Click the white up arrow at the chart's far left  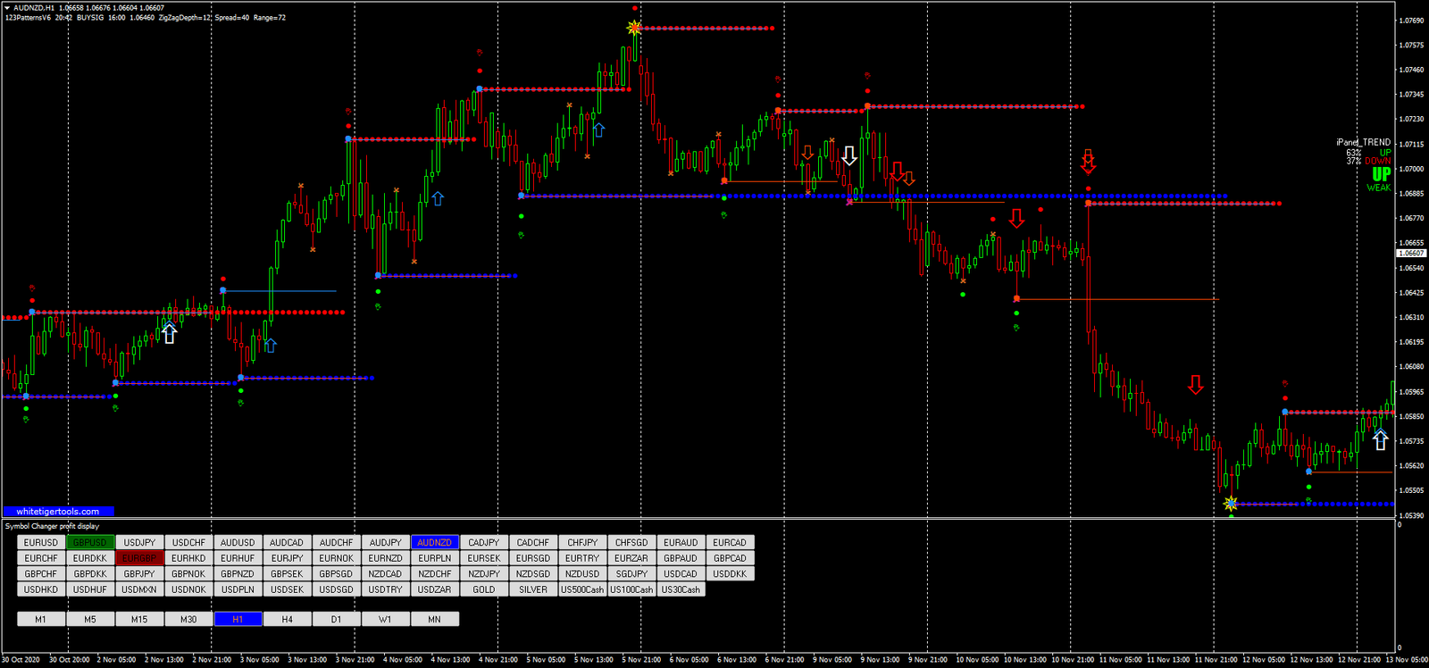tap(169, 333)
